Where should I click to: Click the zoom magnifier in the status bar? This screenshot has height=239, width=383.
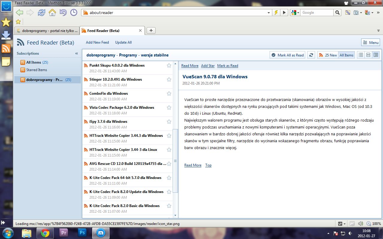pyautogui.click(x=368, y=223)
